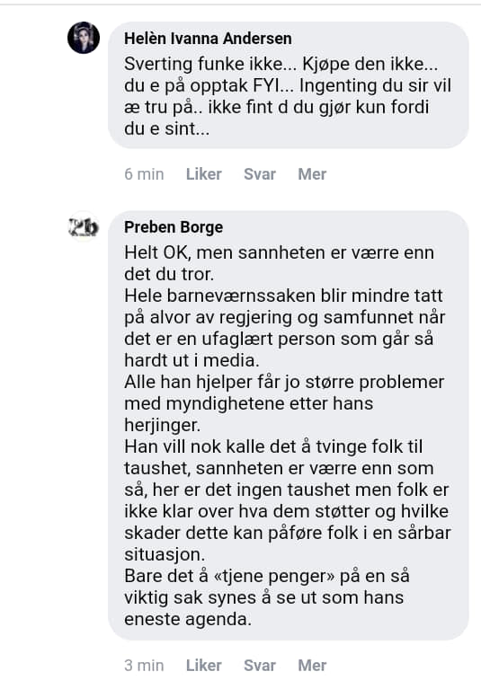
Task: Open Mer options for Preben's comment
Action: point(312,666)
